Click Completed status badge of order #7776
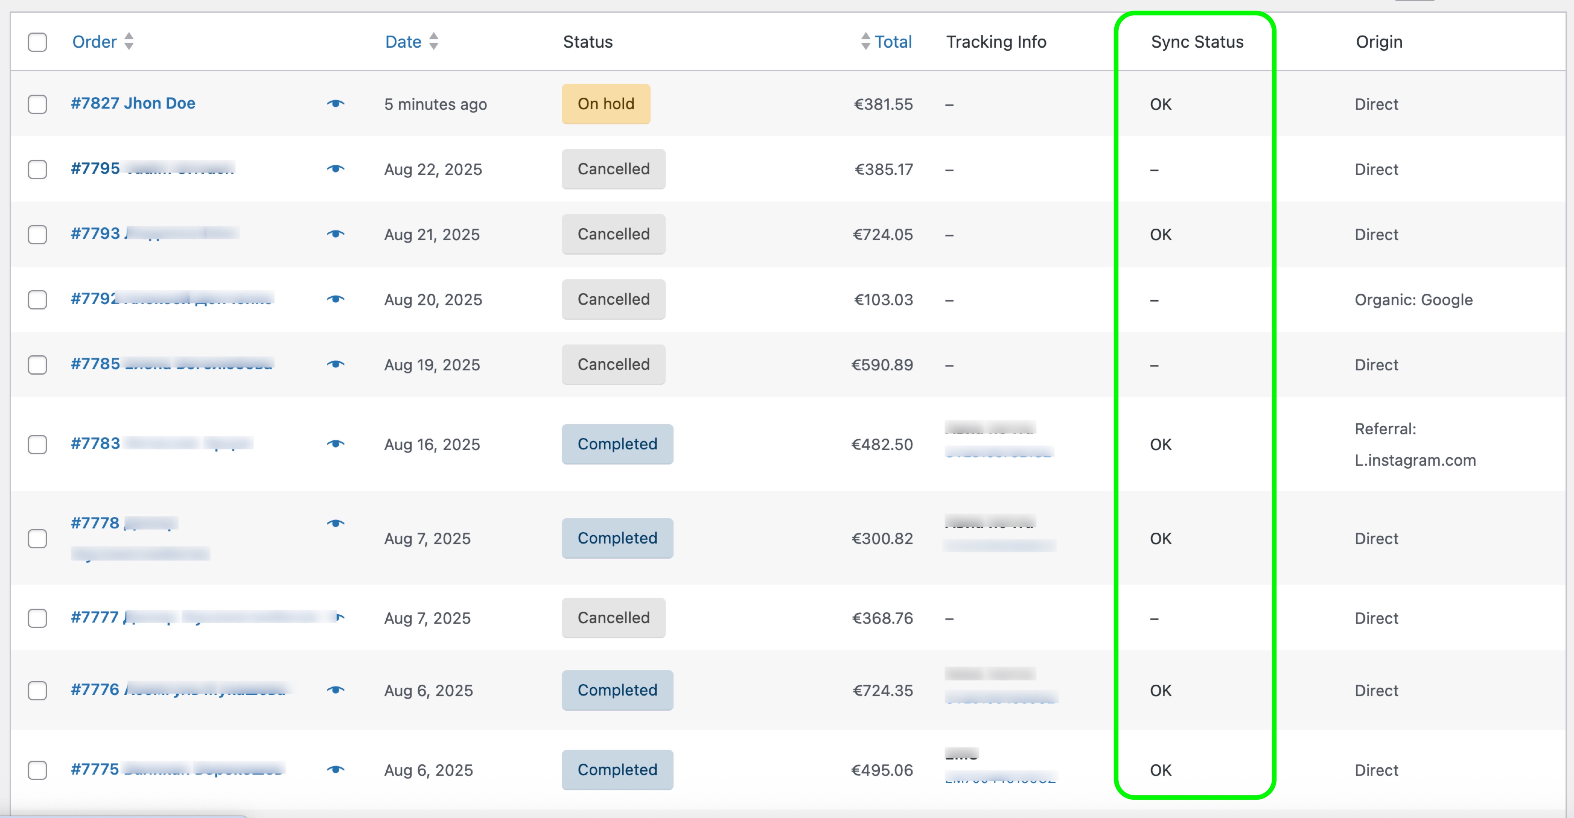Screen dimensions: 1574x818 pos(617,690)
